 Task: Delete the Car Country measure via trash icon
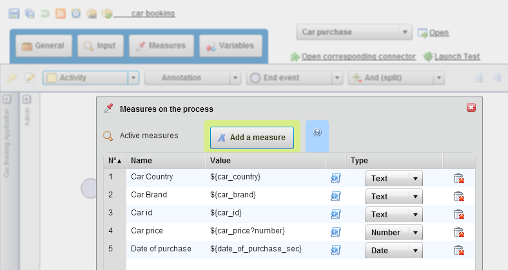pos(459,178)
